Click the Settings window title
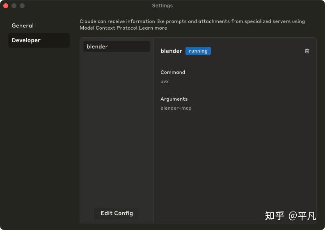 pos(162,6)
